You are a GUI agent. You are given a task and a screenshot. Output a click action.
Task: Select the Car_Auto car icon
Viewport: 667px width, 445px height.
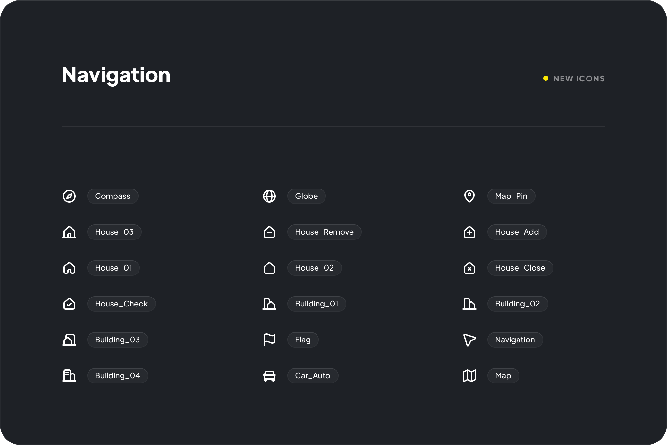[269, 376]
